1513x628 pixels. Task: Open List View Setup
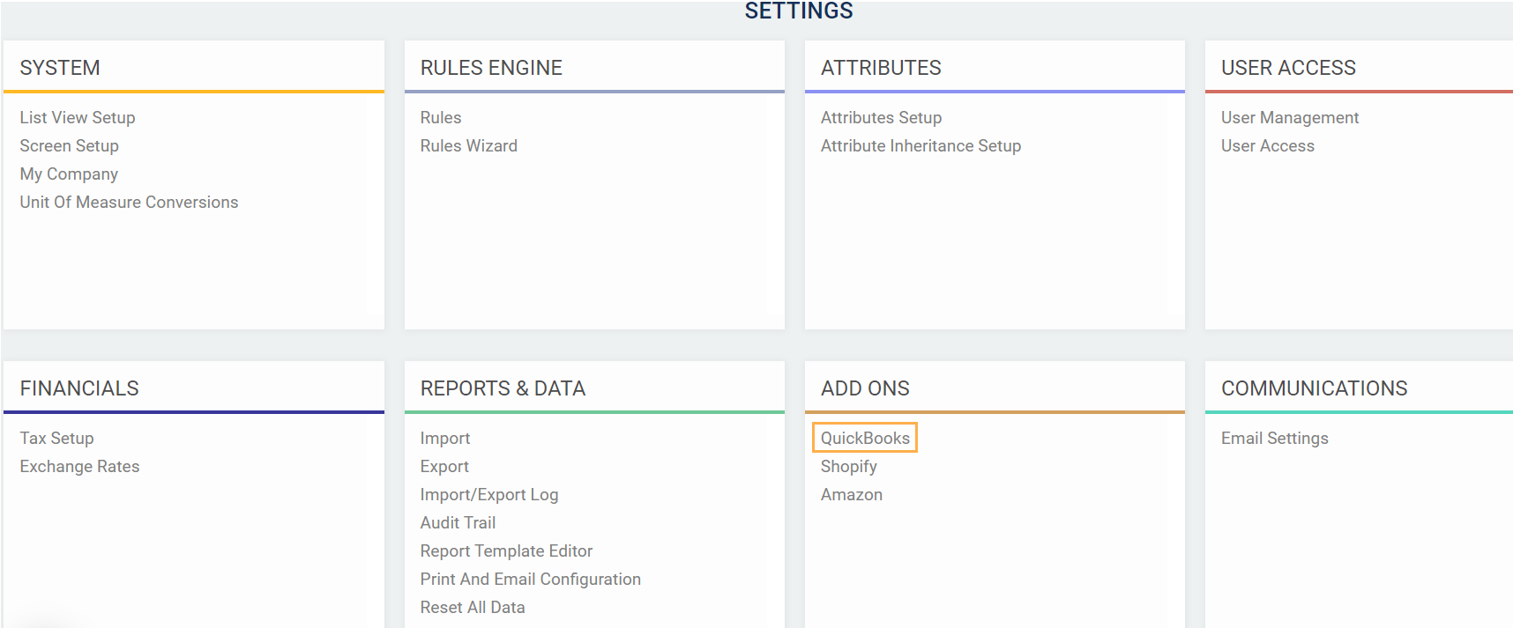click(x=78, y=117)
